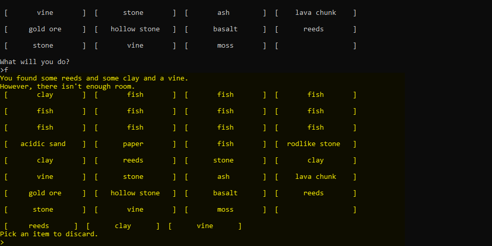492x246 pixels.
Task: Select moss in the yellow inventory grid
Action: point(225,210)
